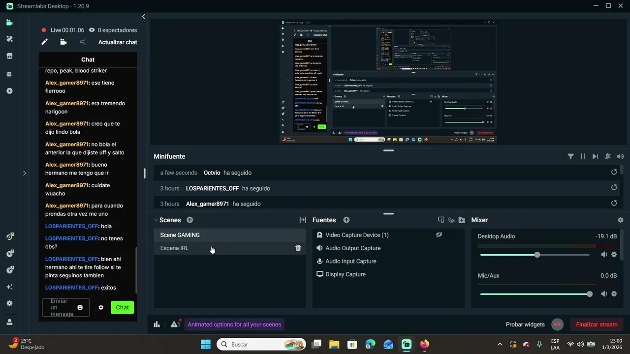Open the account profile icon in the sidebar

(9, 322)
